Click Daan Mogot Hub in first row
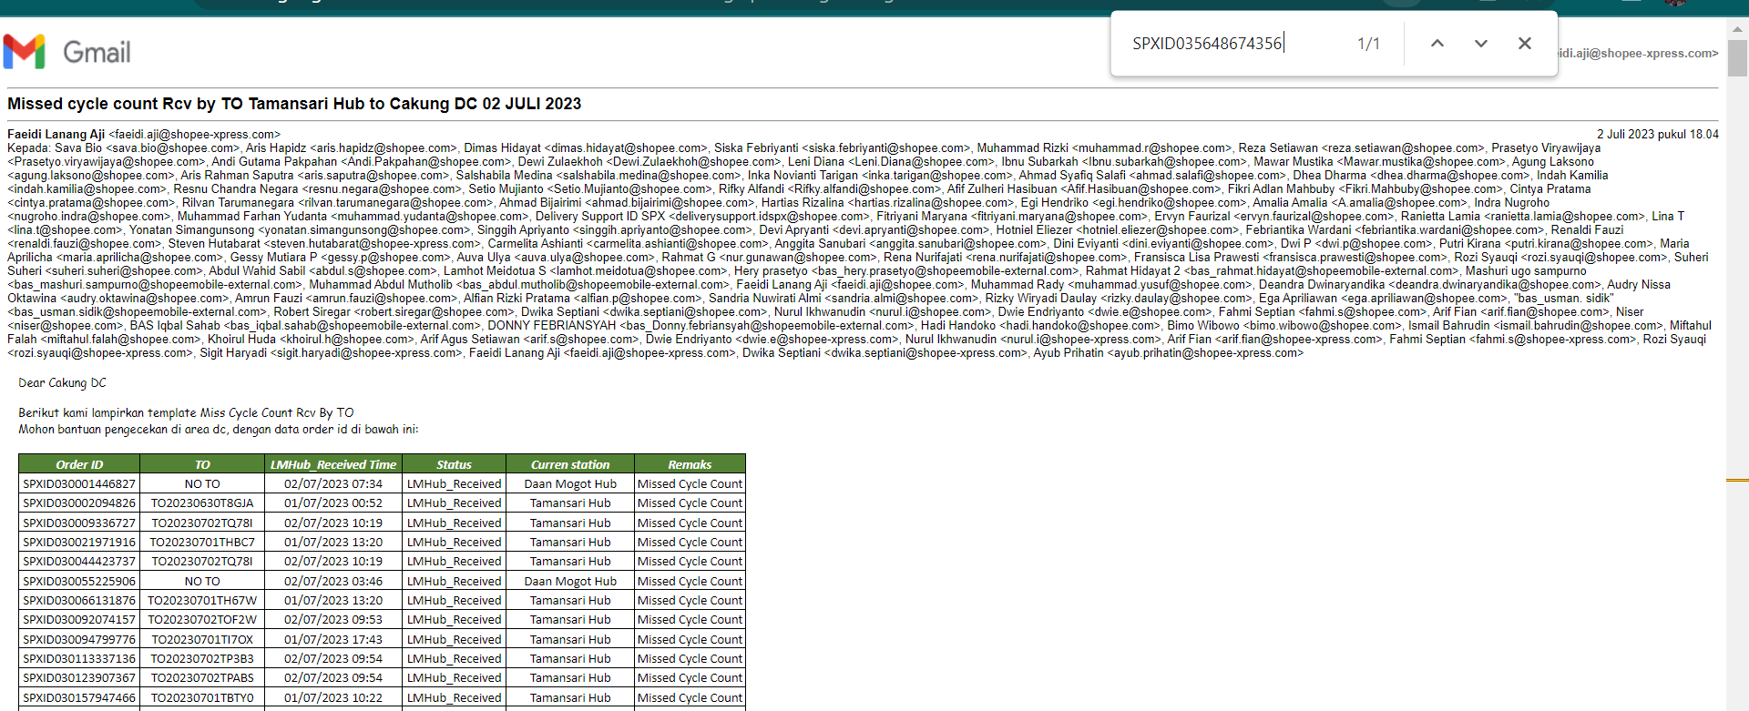Viewport: 1749px width, 711px height. [570, 484]
